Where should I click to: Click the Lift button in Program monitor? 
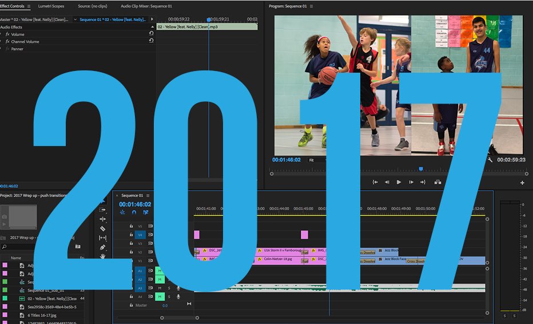coord(438,183)
